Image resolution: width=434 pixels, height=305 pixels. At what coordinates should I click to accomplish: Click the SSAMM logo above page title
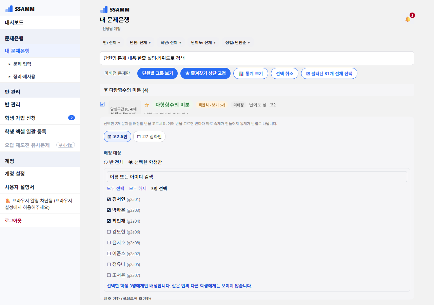coord(115,9)
